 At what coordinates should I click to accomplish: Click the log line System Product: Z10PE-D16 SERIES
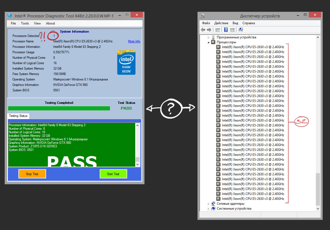point(33,146)
